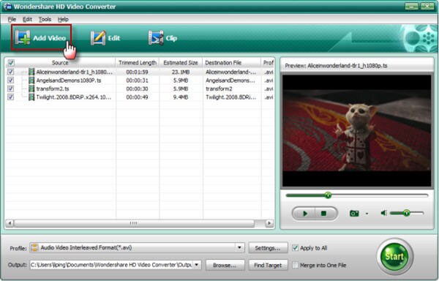Click the volume slider handle
Screen dimensions: 439x281
coord(406,213)
